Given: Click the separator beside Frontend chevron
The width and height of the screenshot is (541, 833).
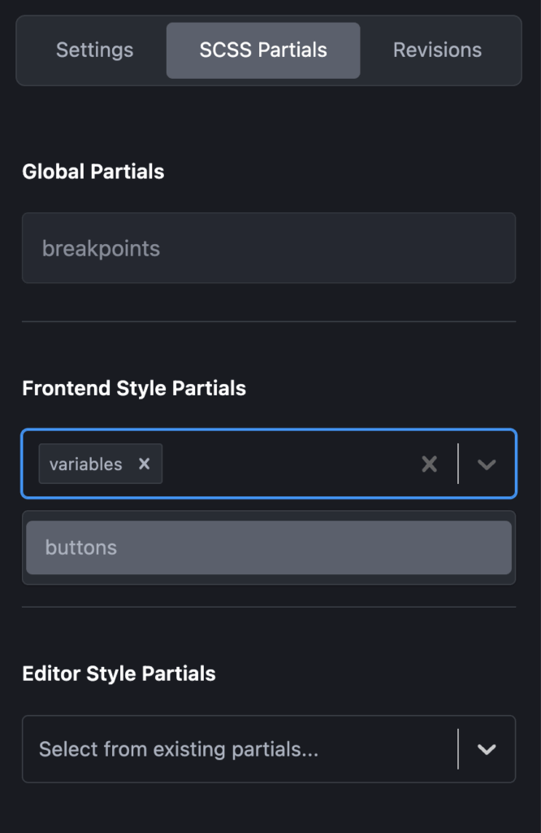Looking at the screenshot, I should point(458,464).
